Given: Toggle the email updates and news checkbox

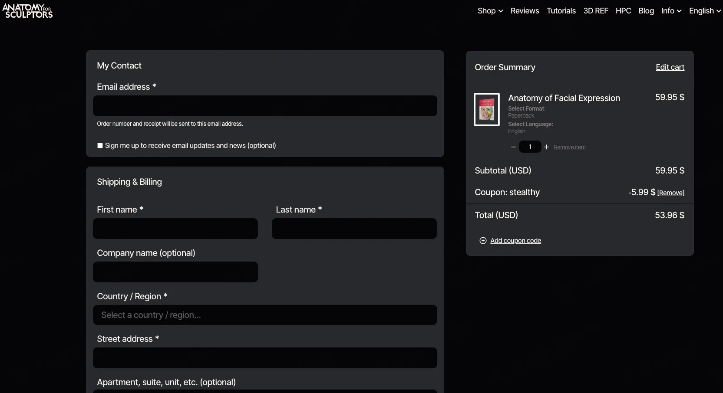Looking at the screenshot, I should pos(100,146).
